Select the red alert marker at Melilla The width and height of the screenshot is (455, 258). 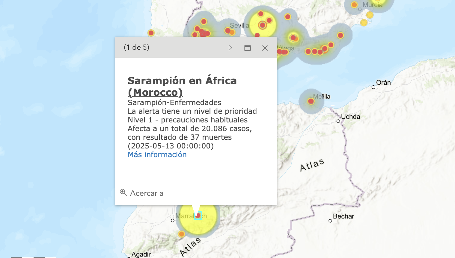(311, 101)
